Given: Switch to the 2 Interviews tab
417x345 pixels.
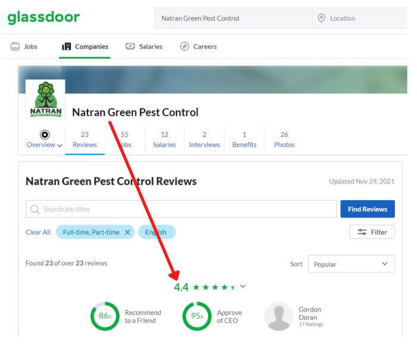Looking at the screenshot, I should (204, 140).
